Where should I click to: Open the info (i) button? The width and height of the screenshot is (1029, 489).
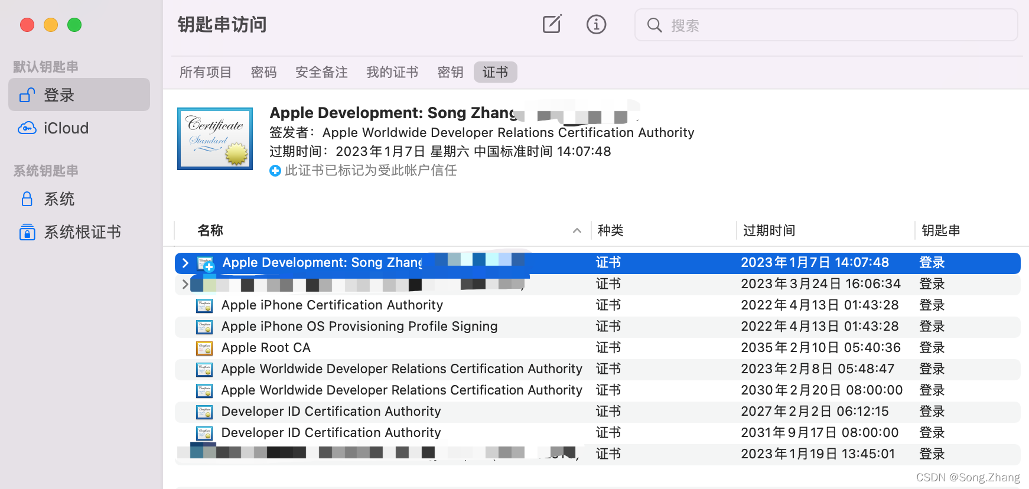tap(596, 24)
